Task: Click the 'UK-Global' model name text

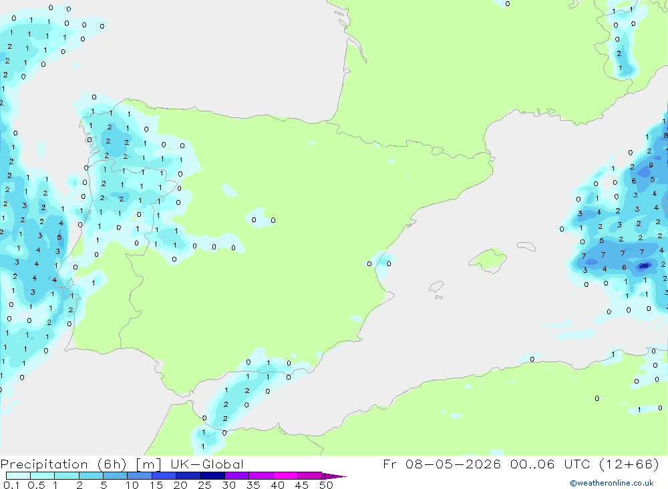Action: (x=207, y=464)
